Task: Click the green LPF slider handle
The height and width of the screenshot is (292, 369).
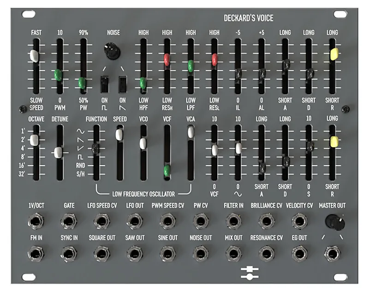Action: pos(190,66)
